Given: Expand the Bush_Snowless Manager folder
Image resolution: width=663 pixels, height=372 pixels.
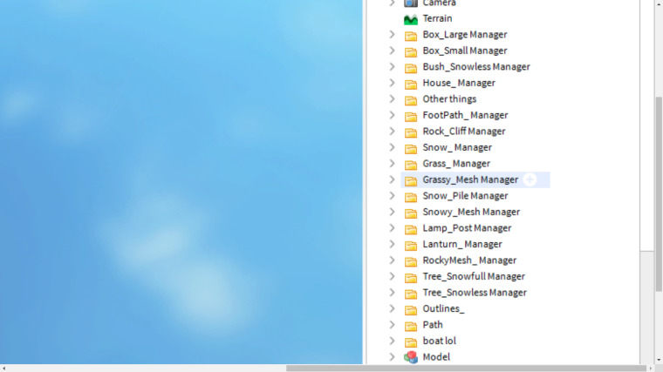Looking at the screenshot, I should pyautogui.click(x=392, y=67).
